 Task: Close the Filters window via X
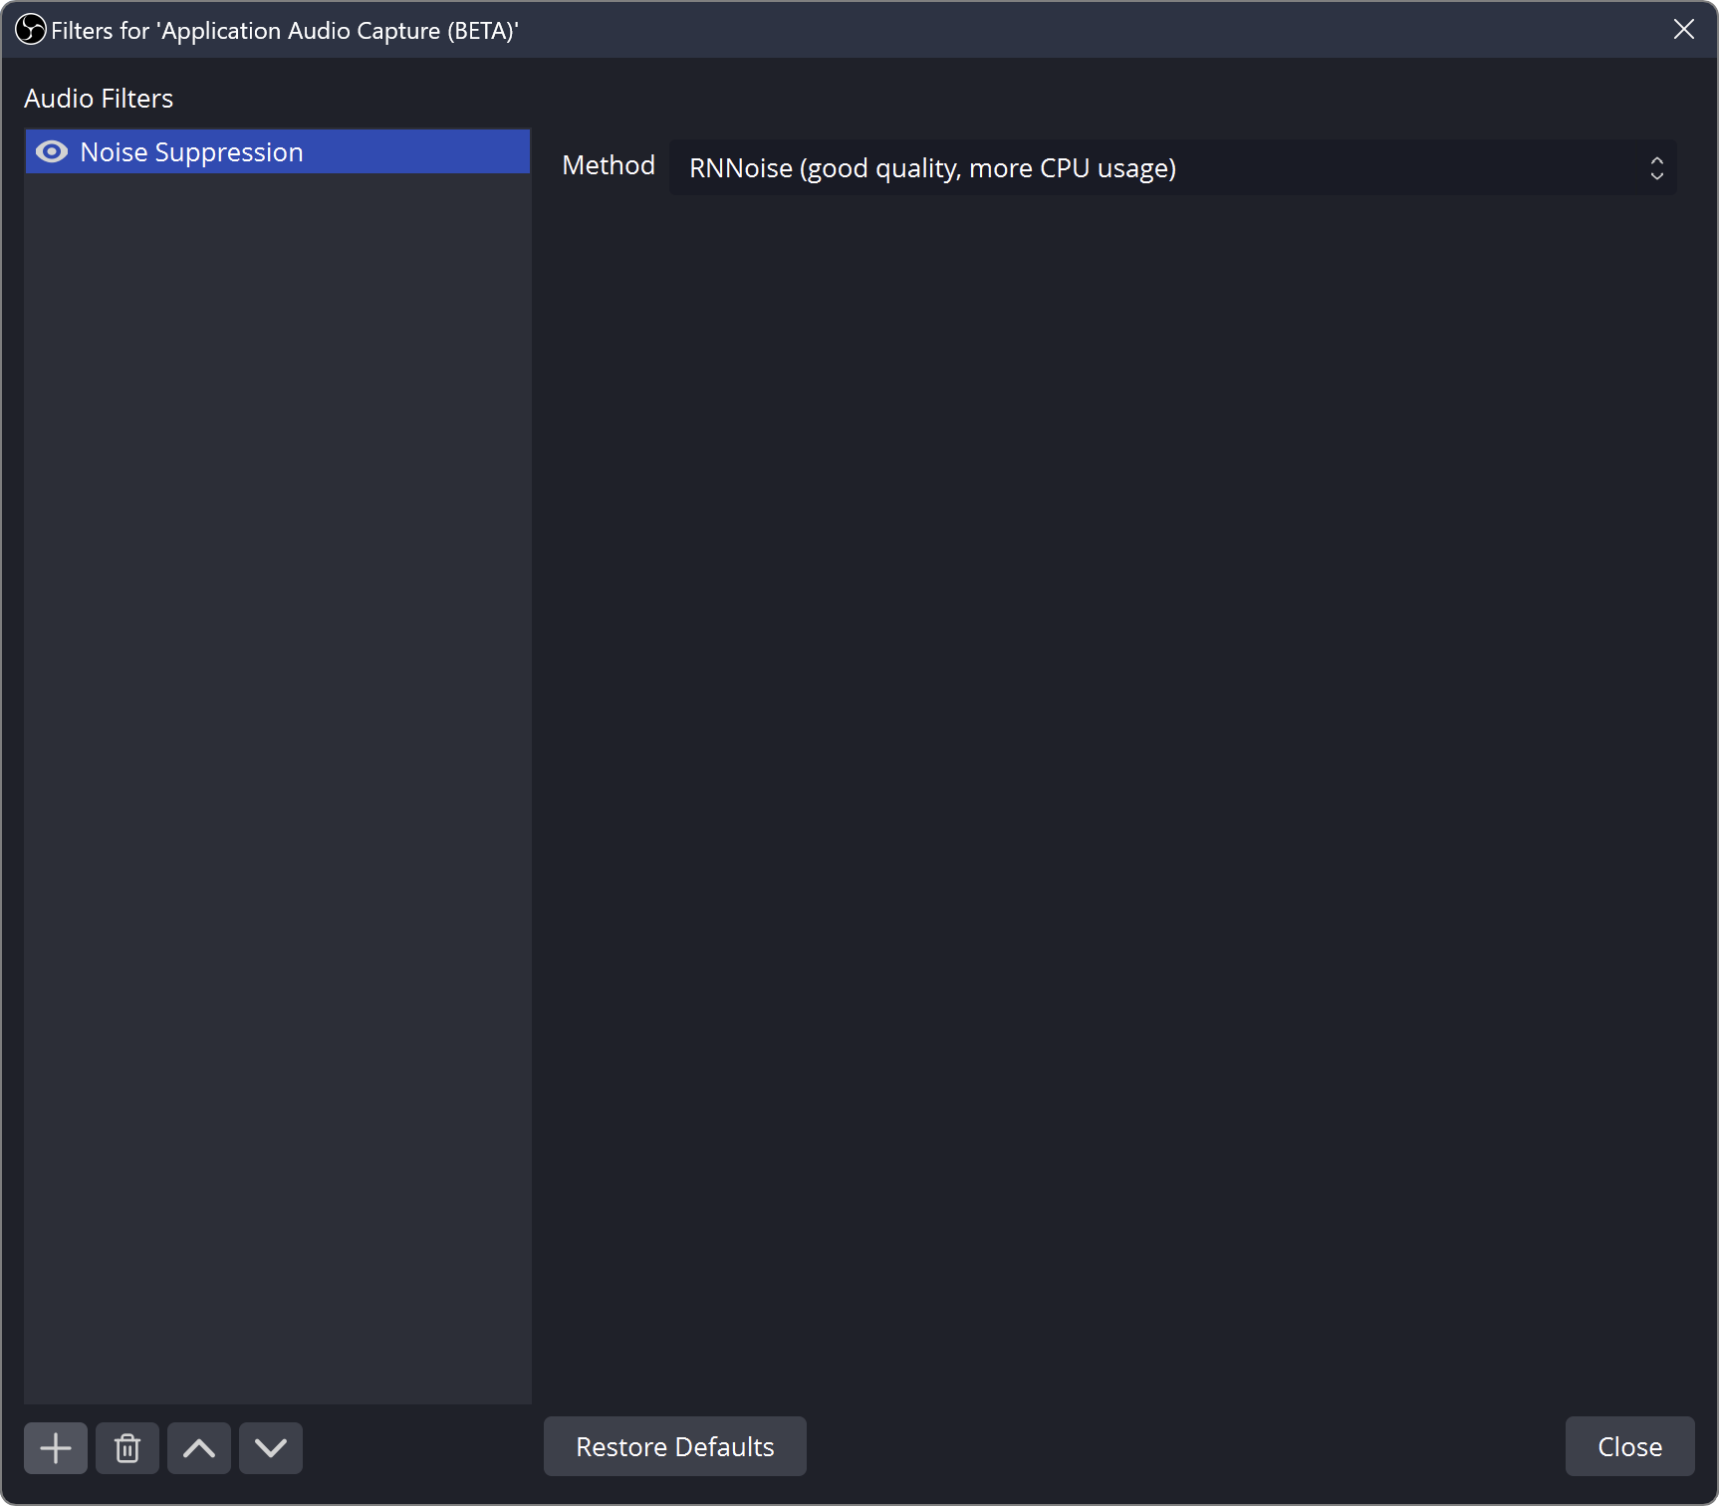(x=1684, y=29)
